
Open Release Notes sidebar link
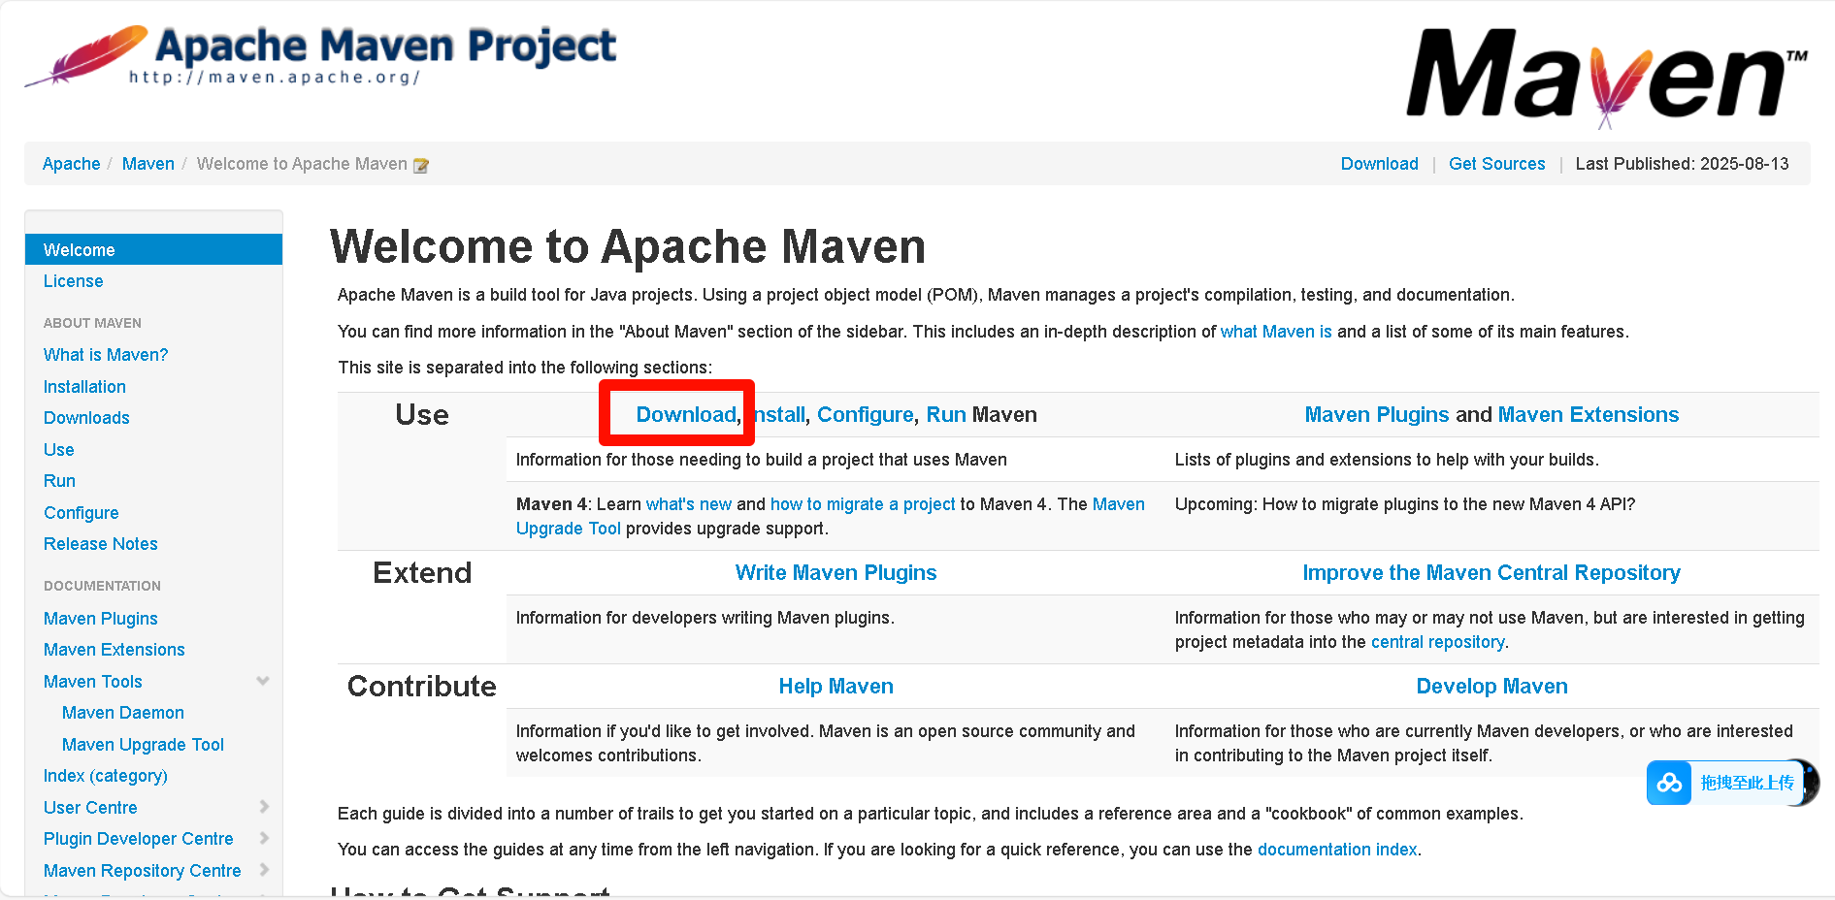pyautogui.click(x=101, y=544)
